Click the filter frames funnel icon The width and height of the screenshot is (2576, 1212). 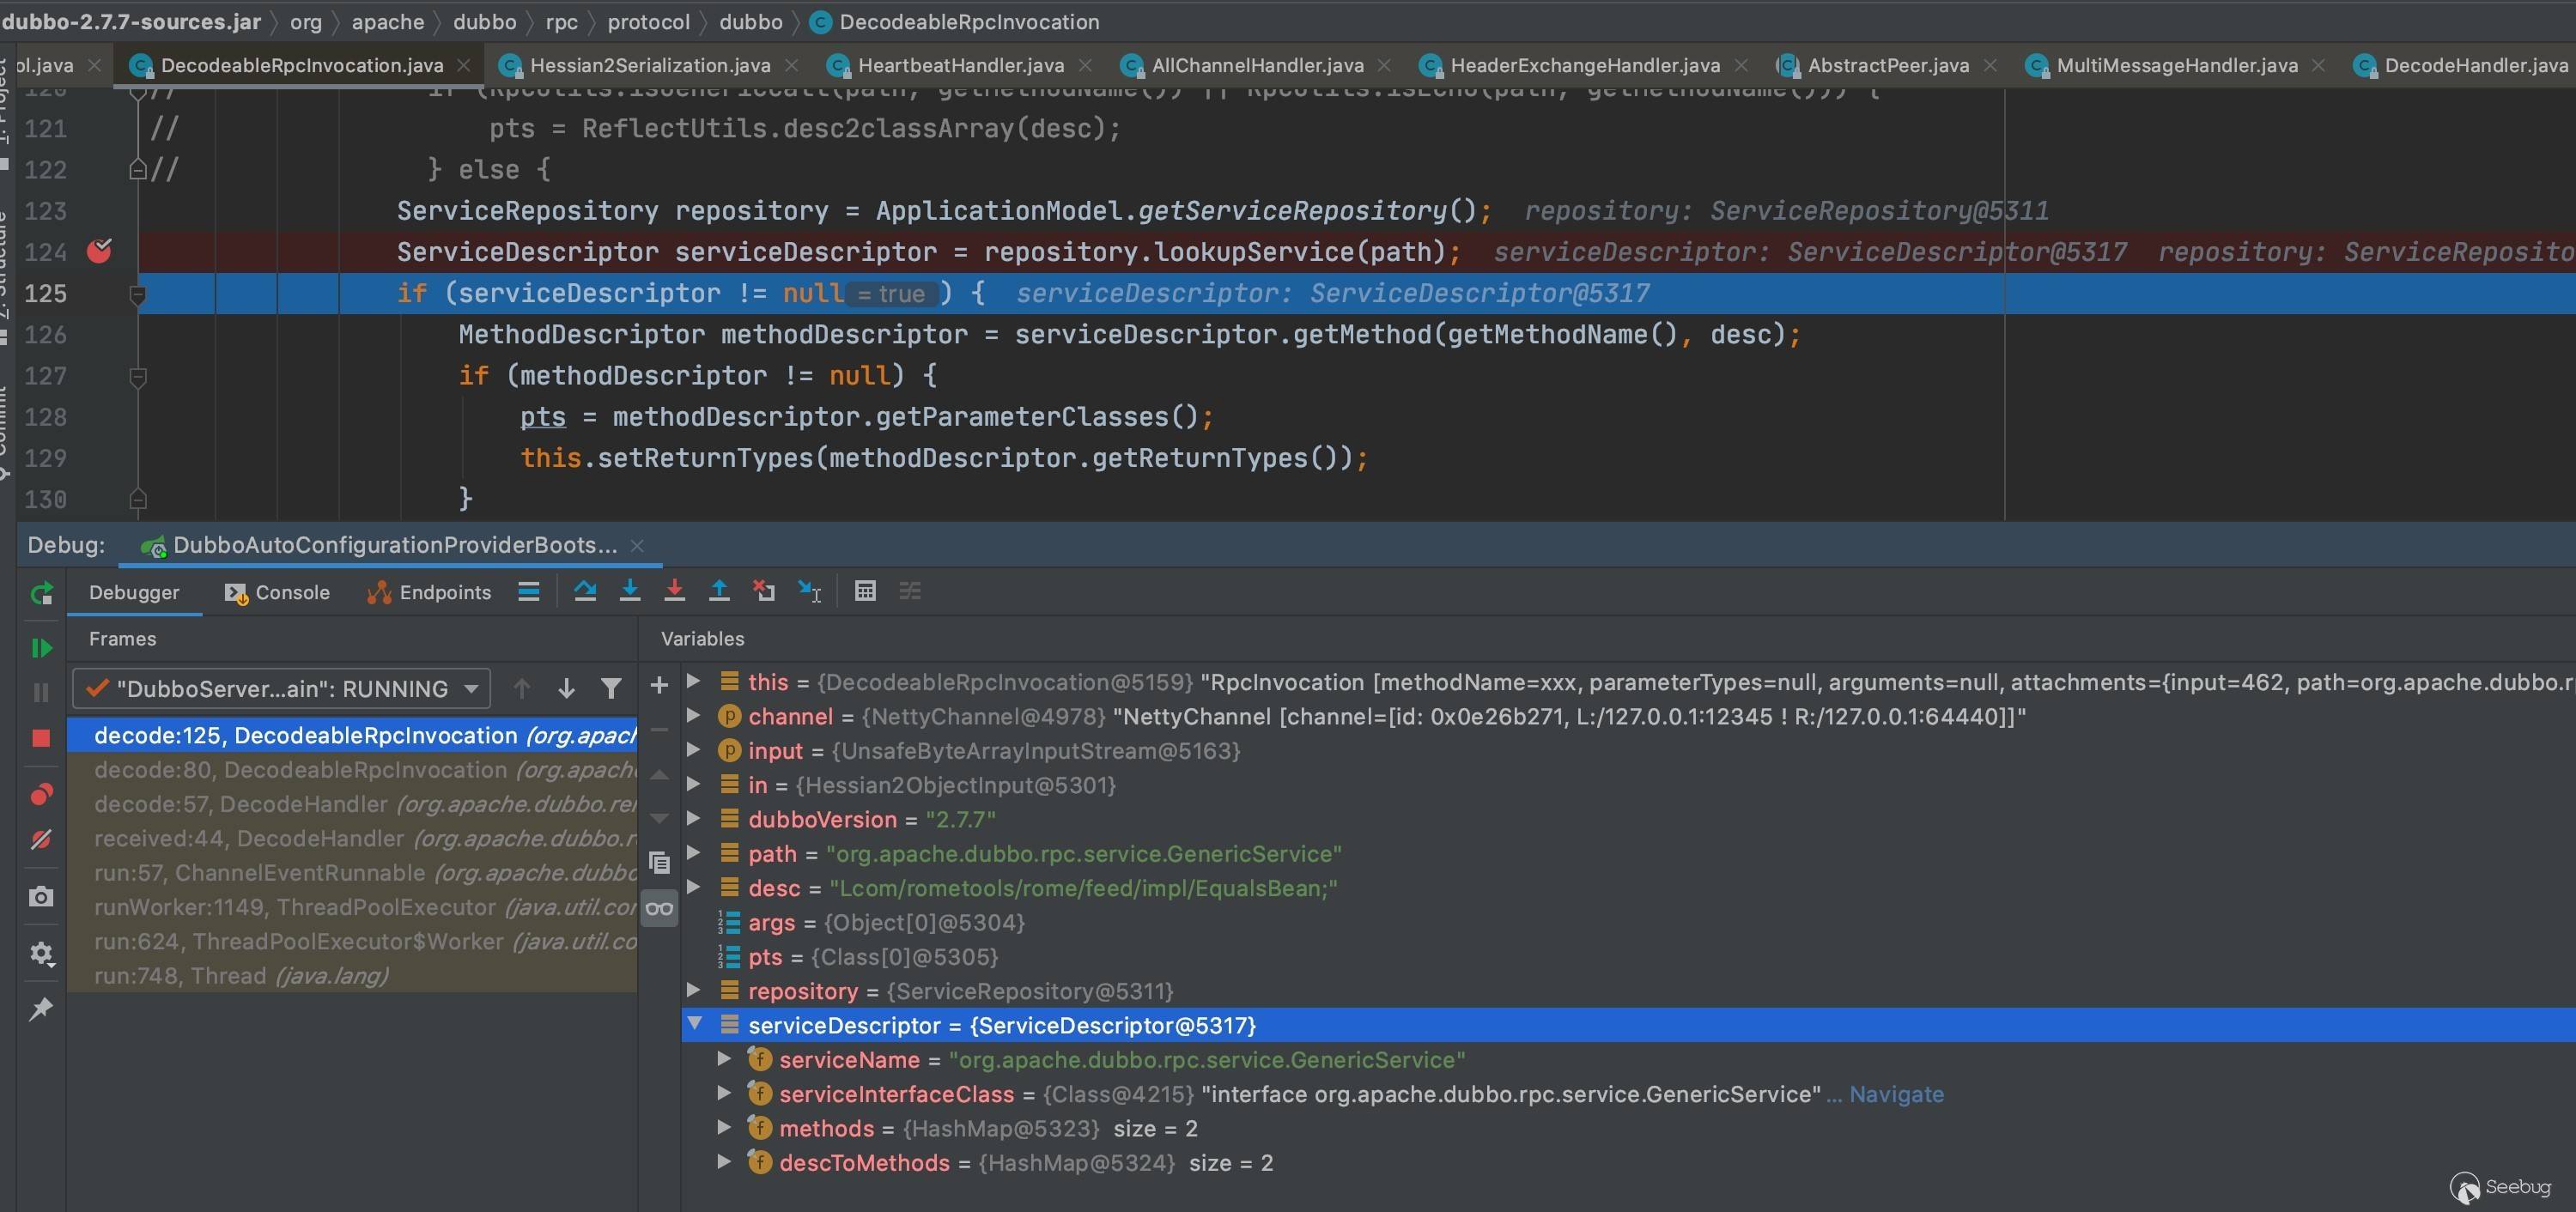click(611, 688)
